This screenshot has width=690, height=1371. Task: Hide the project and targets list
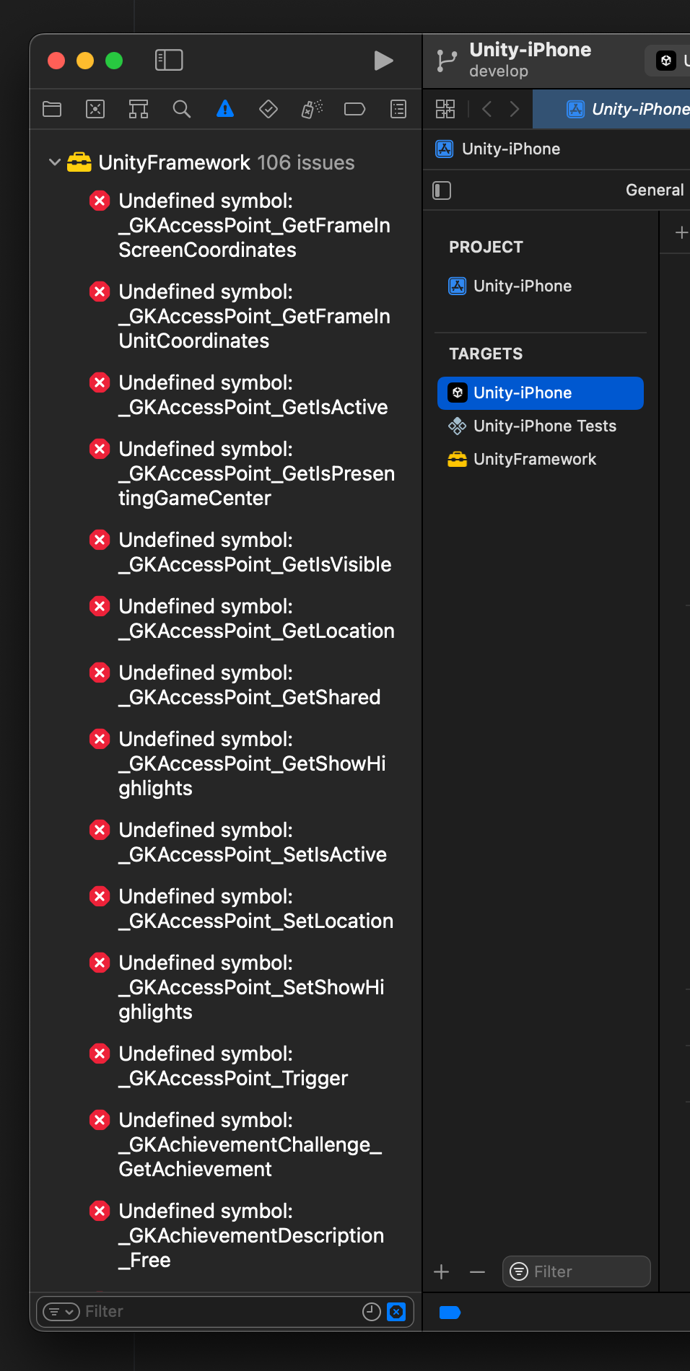(x=442, y=190)
